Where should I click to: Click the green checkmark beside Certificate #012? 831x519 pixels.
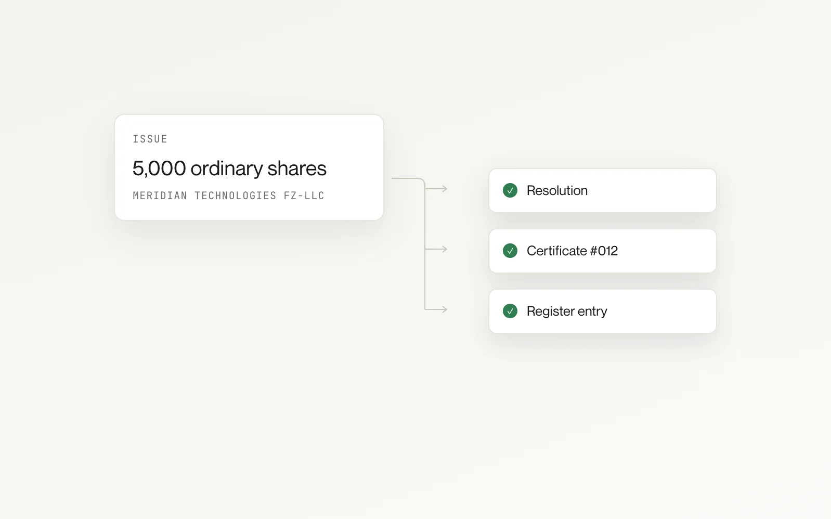pos(510,251)
